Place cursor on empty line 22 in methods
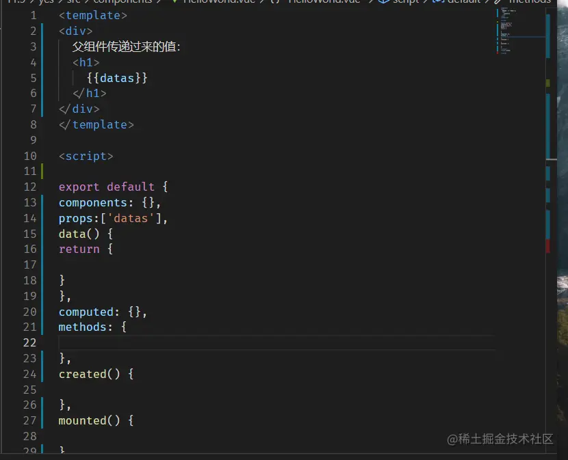The image size is (568, 460). [277, 342]
